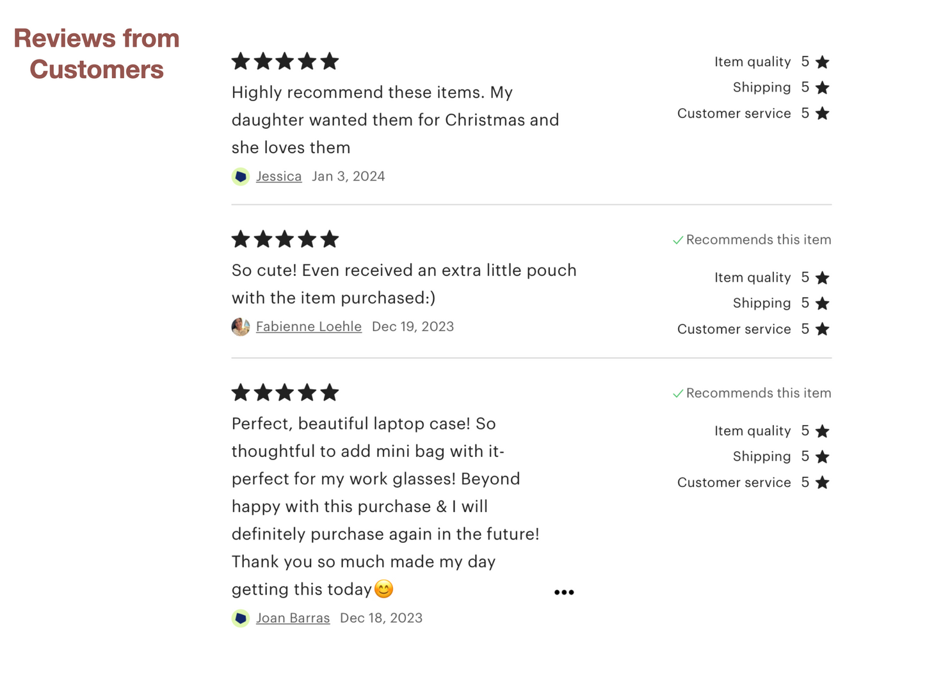Click Fabienne Loehle's profile photo
This screenshot has width=925, height=688.
(241, 327)
